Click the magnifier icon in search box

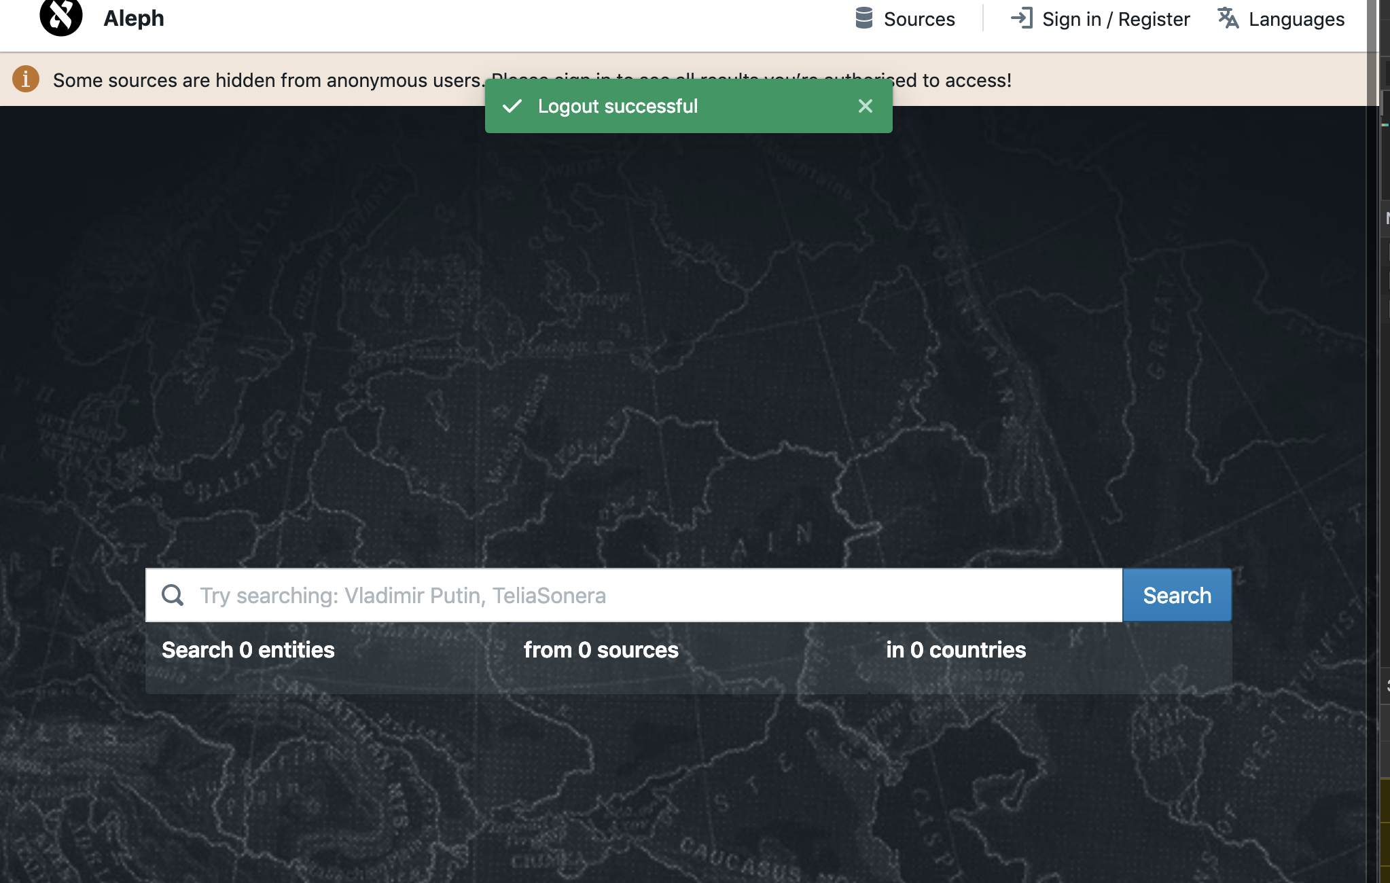[x=173, y=595]
